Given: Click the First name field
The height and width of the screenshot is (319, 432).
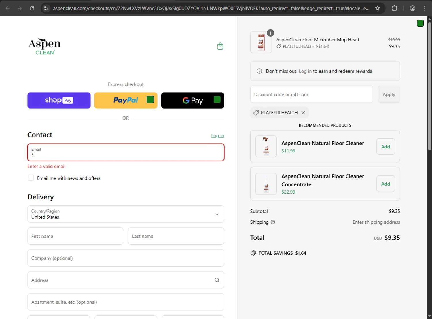Looking at the screenshot, I should point(75,236).
